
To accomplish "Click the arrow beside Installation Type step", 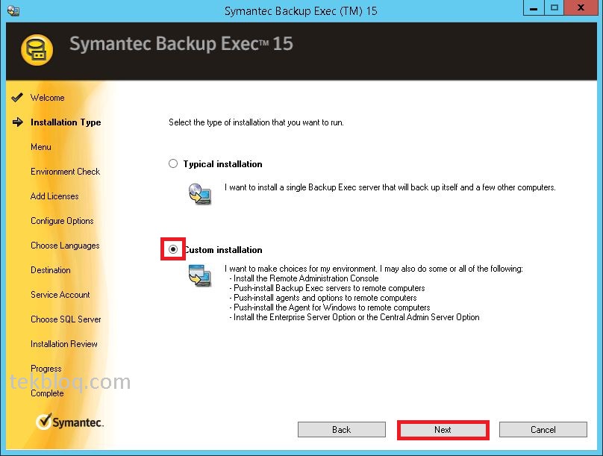I will tap(18, 122).
